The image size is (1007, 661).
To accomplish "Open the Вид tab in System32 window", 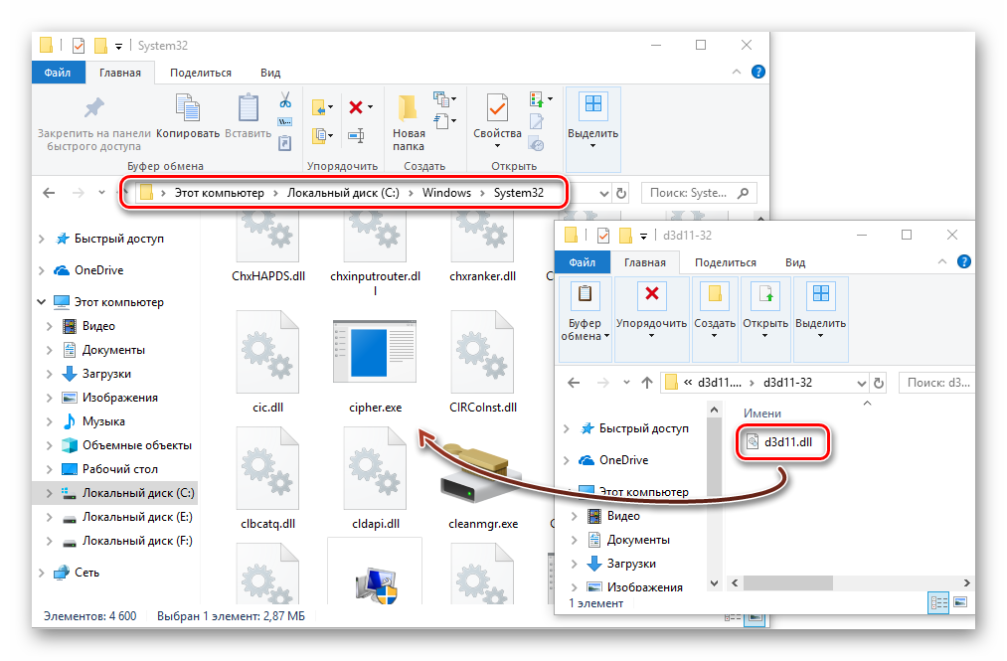I will tap(270, 73).
